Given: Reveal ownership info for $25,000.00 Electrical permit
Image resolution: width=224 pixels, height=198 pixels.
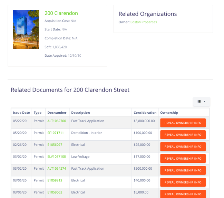Looking at the screenshot, I should pyautogui.click(x=183, y=147).
